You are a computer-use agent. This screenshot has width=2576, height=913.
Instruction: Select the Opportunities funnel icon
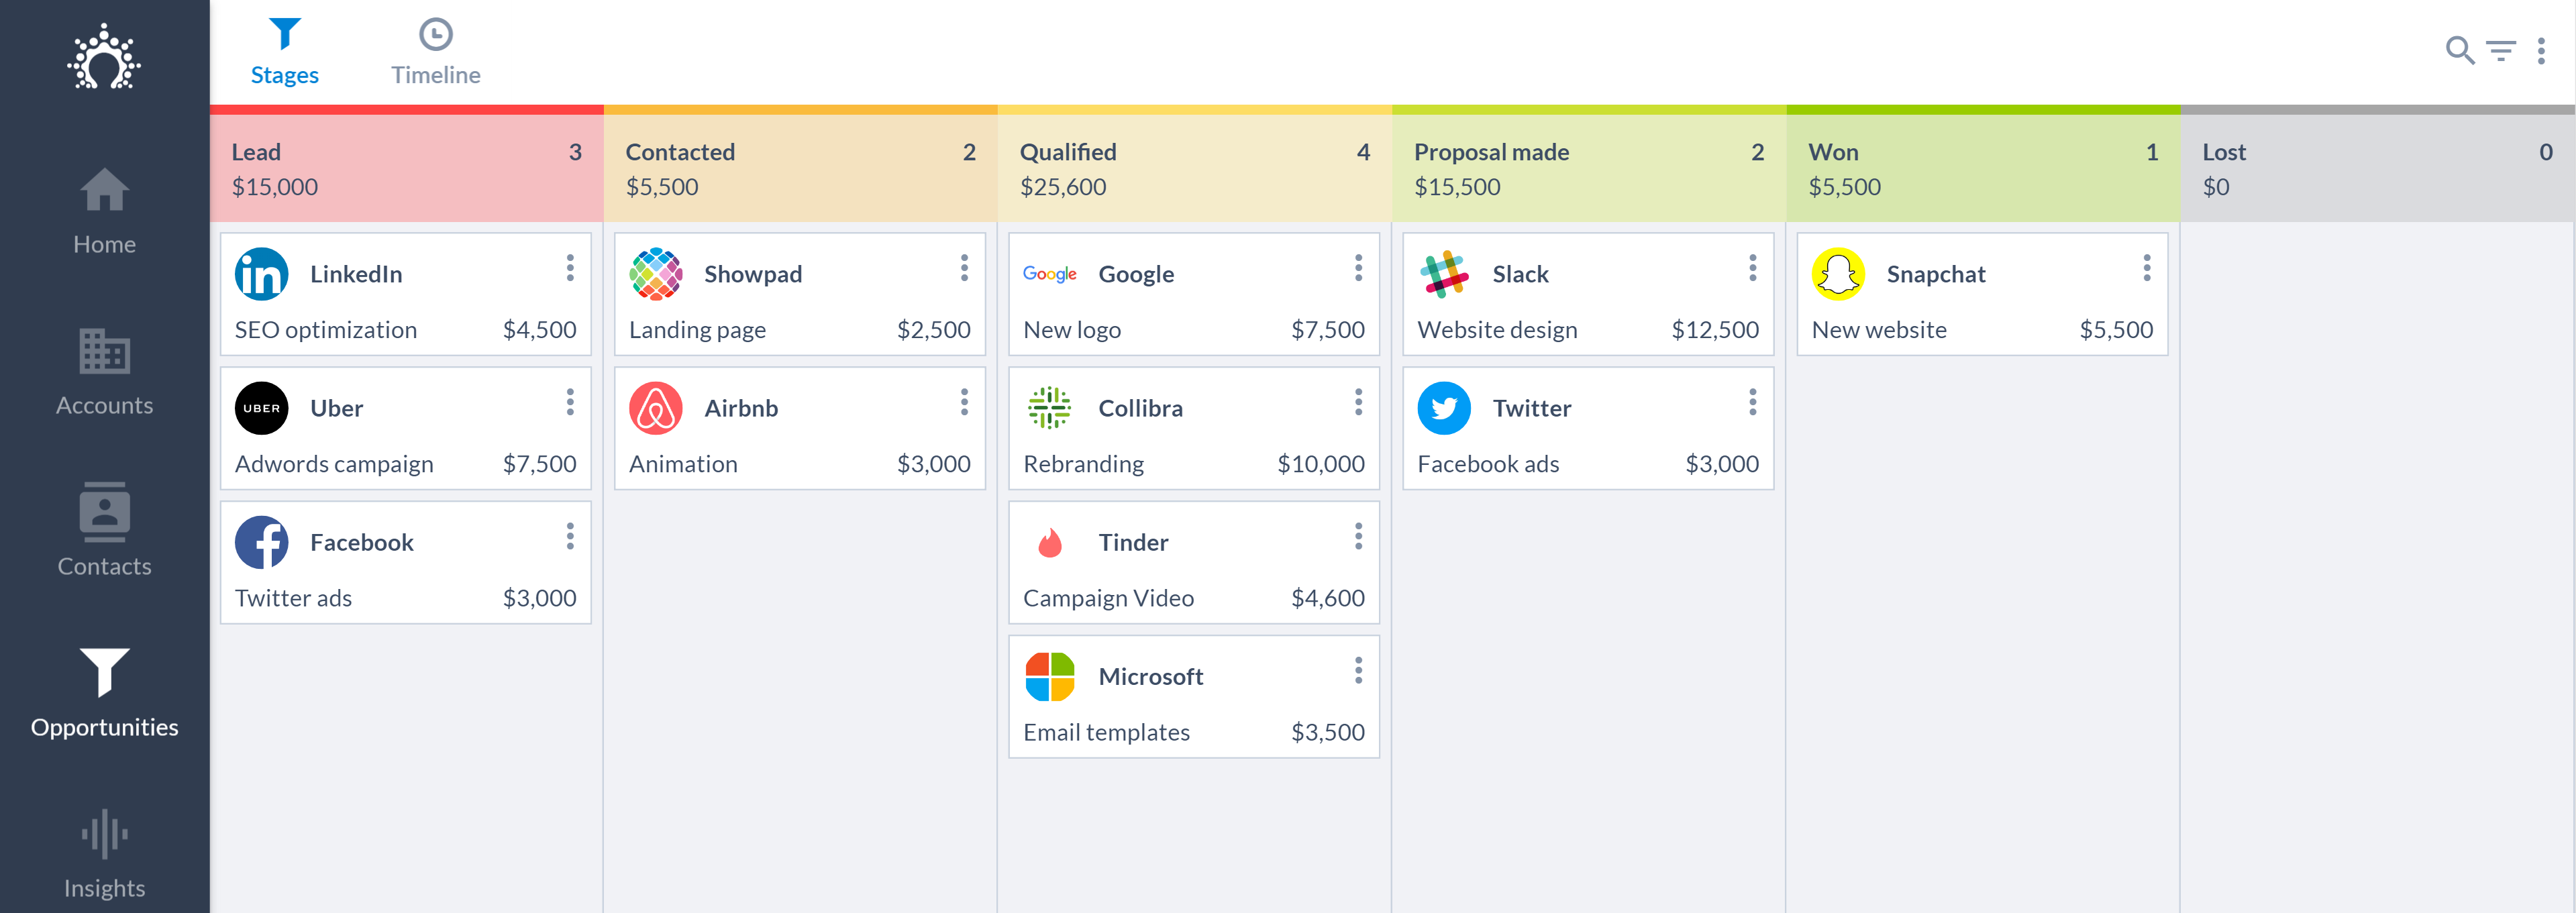pos(104,672)
